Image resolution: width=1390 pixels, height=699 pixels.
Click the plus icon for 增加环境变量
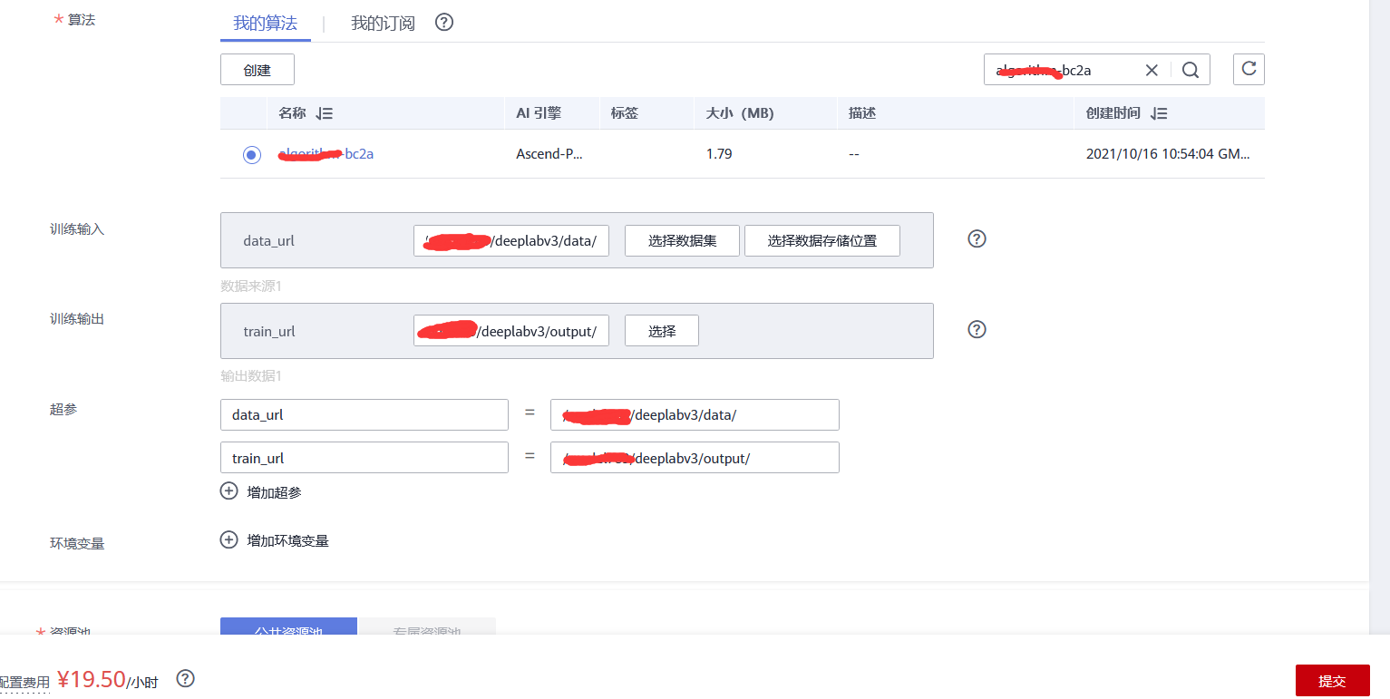pyautogui.click(x=229, y=539)
